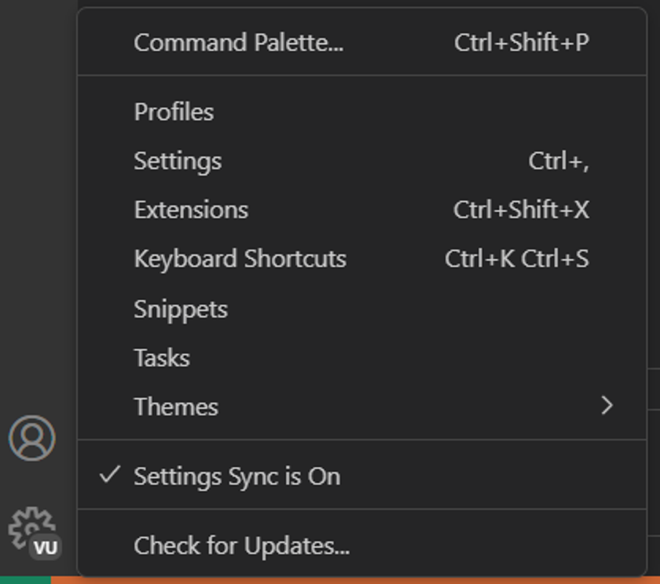The width and height of the screenshot is (660, 584).
Task: Open the Snippets menu item
Action: pos(181,308)
